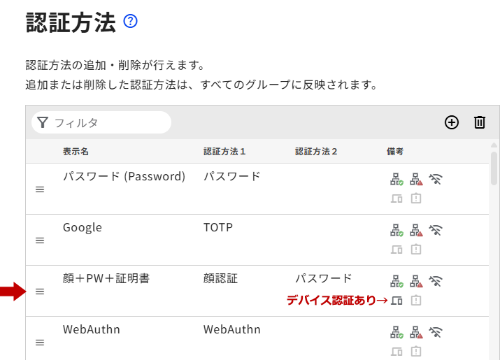The width and height of the screenshot is (500, 360).
Task: Select the パスワード (Password) row name
Action: click(x=124, y=177)
